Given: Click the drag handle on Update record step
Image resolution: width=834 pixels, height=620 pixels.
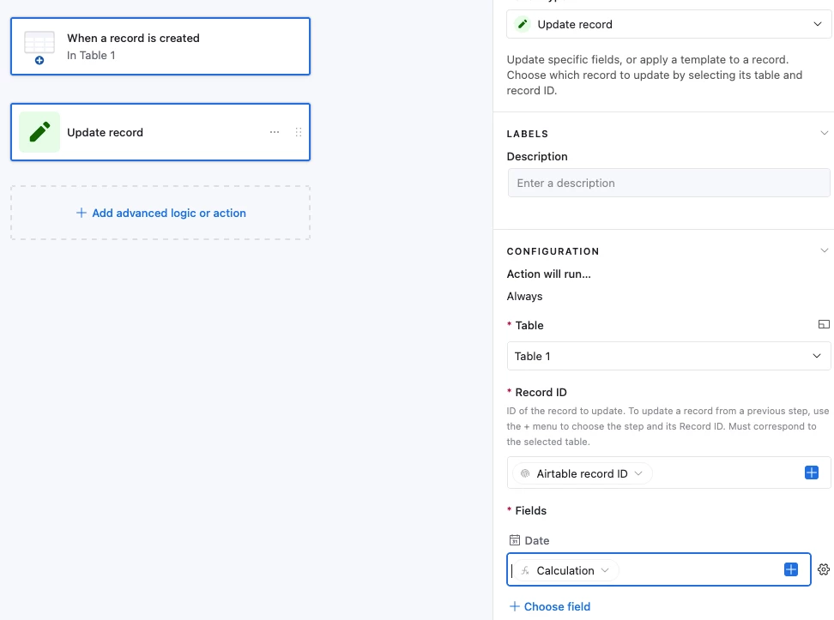Looking at the screenshot, I should tap(299, 132).
